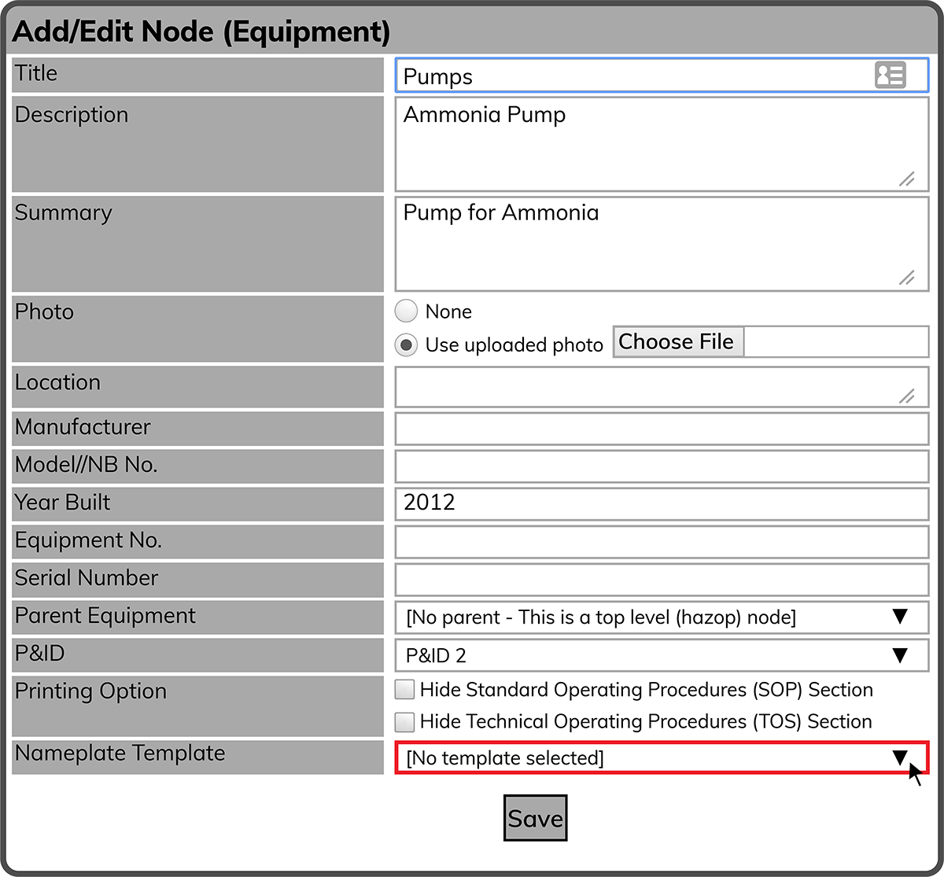Open the Nameplate Template dropdown
Viewport: 944px width, 877px height.
pos(661,757)
